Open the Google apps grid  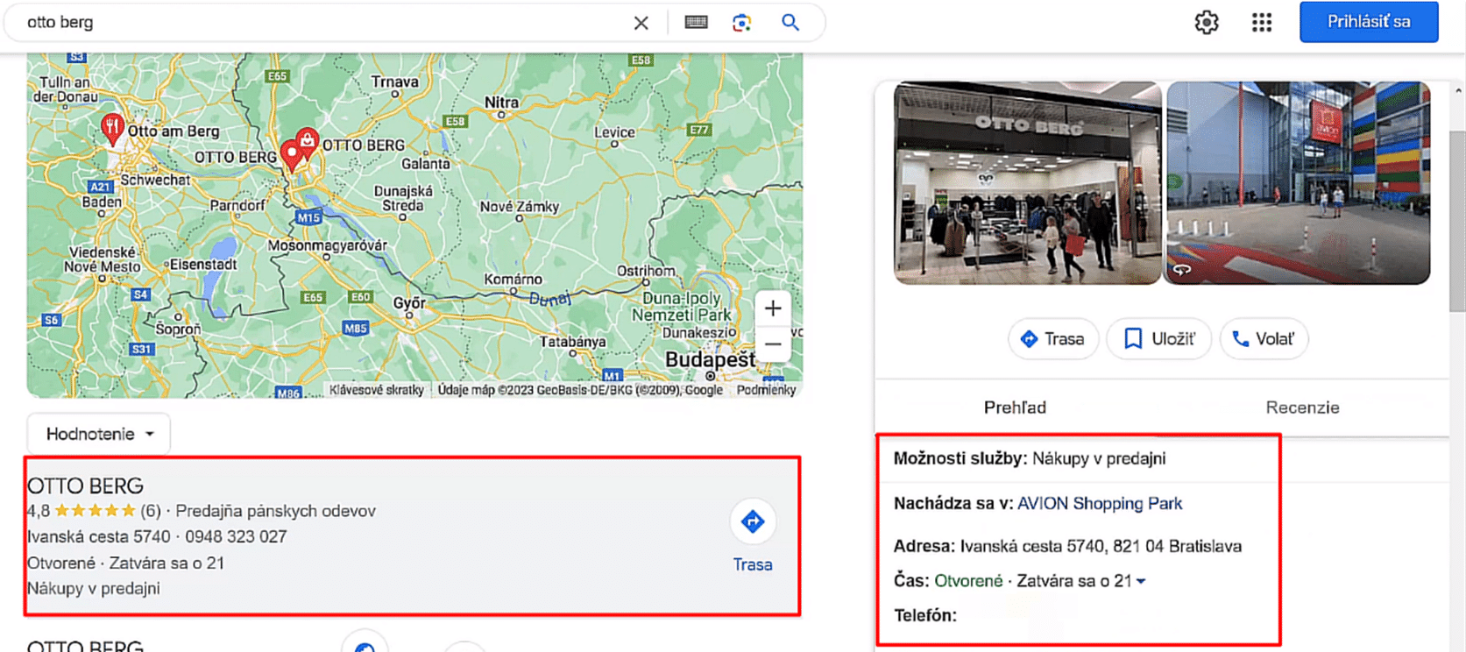(1262, 22)
